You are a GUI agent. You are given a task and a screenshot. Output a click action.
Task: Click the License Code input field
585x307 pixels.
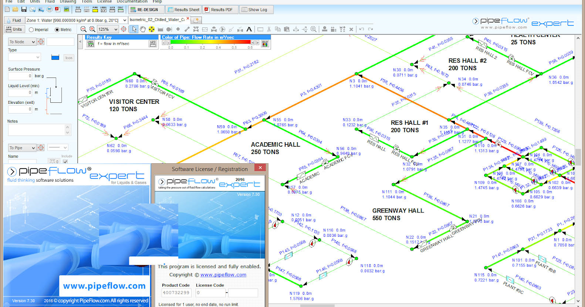211,293
